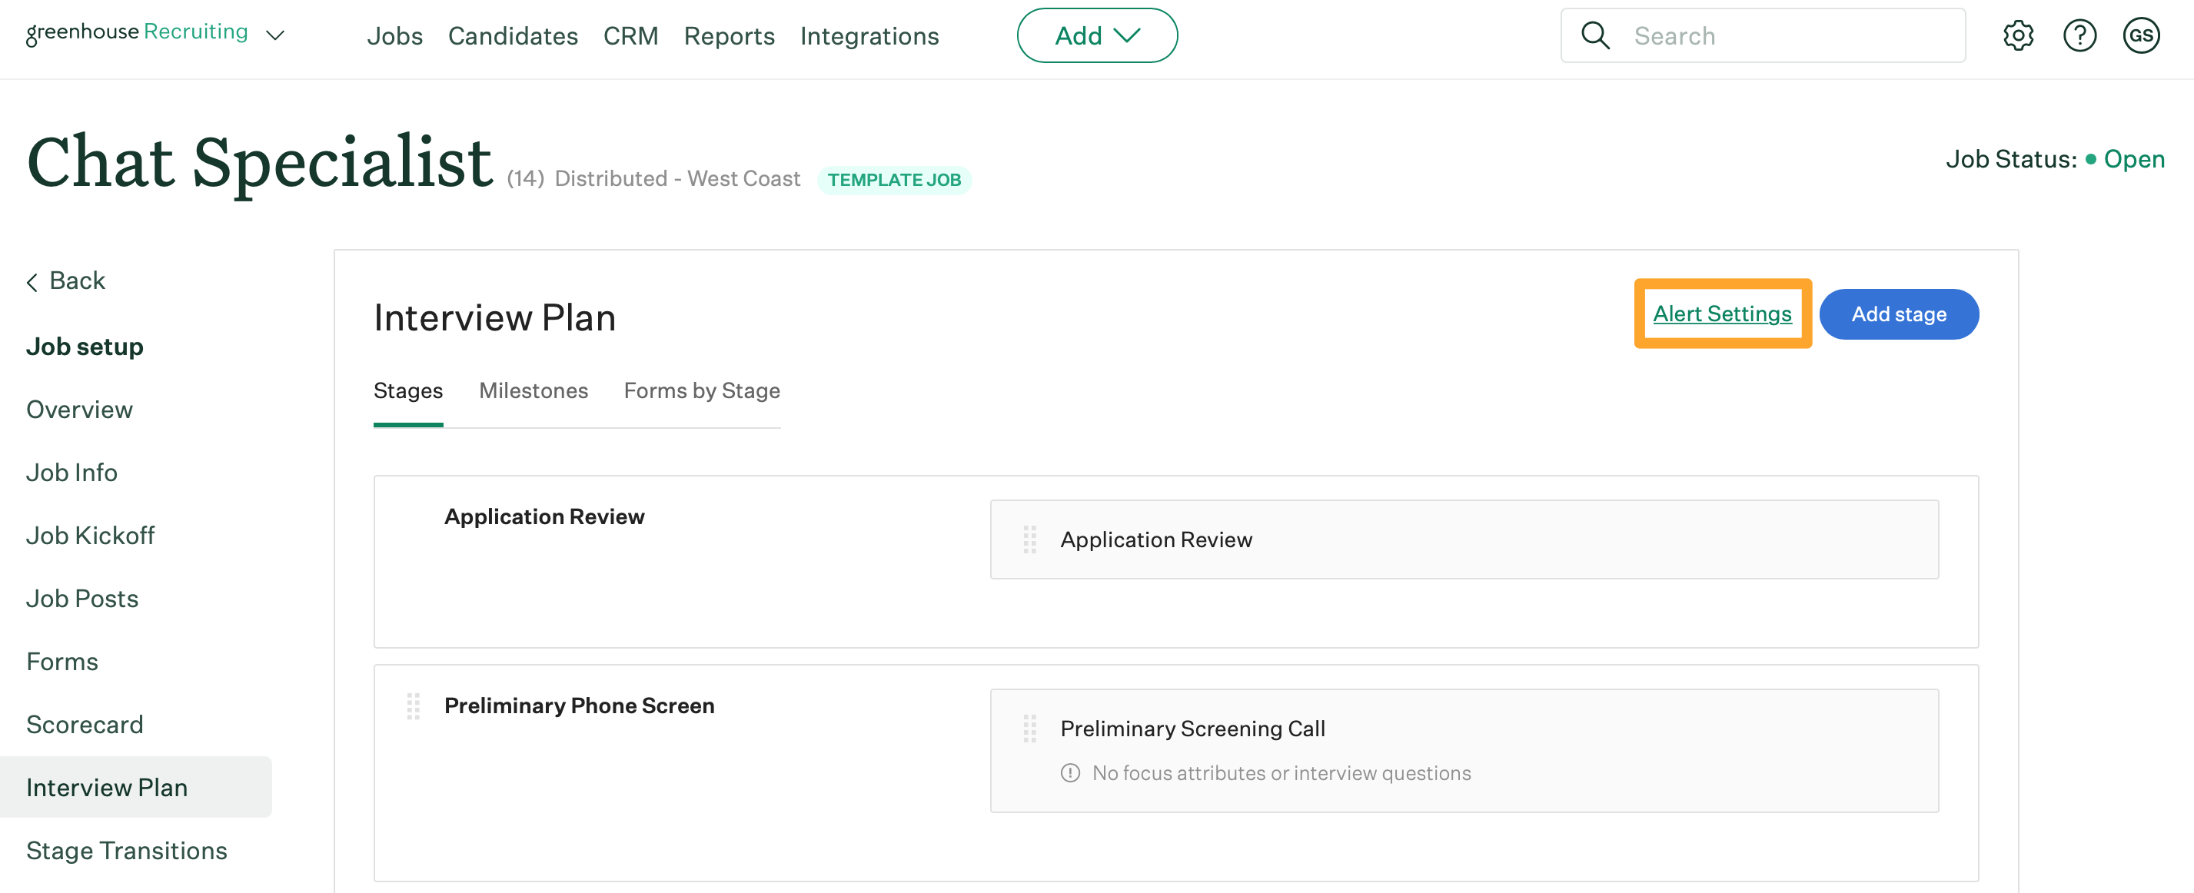Click the search magnifier icon
The width and height of the screenshot is (2194, 893).
tap(1594, 36)
